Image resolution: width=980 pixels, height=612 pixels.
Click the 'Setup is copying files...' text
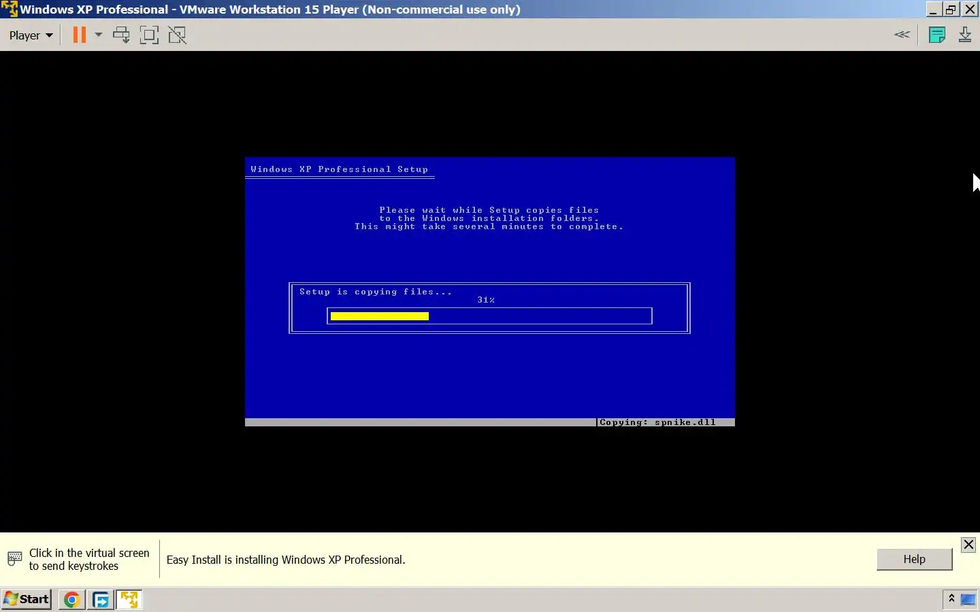tap(376, 292)
